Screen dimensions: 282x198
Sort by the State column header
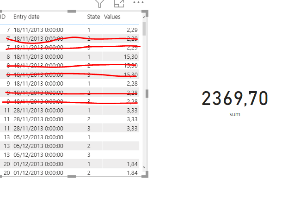point(93,17)
